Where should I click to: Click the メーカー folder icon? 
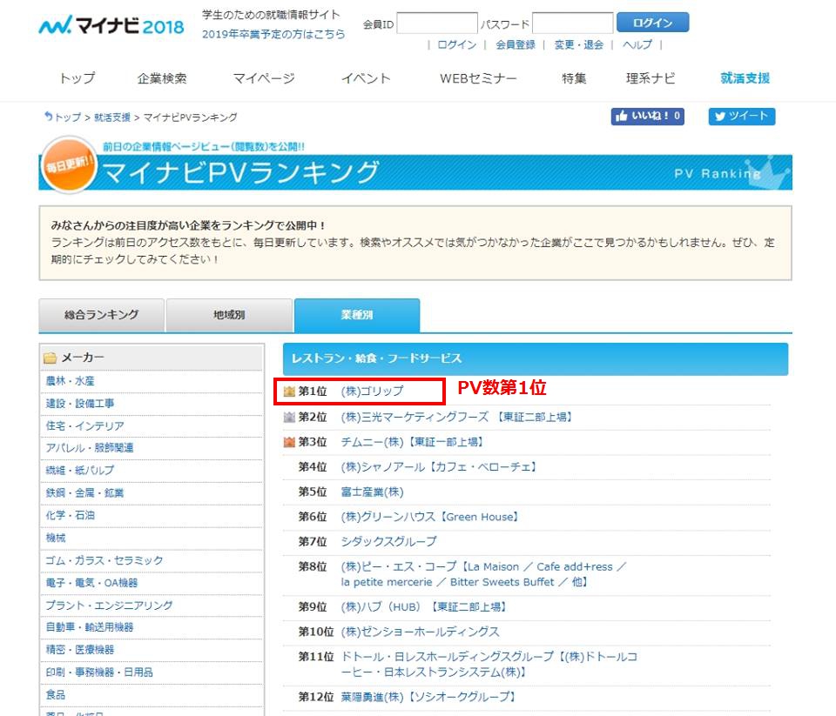click(51, 358)
